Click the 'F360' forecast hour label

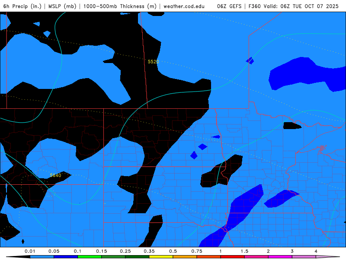click(x=256, y=6)
